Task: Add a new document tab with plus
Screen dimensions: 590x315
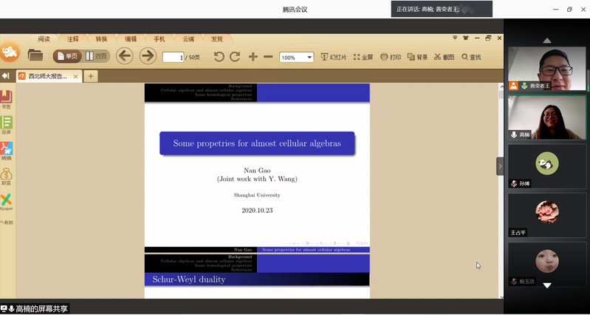Action: coord(91,75)
